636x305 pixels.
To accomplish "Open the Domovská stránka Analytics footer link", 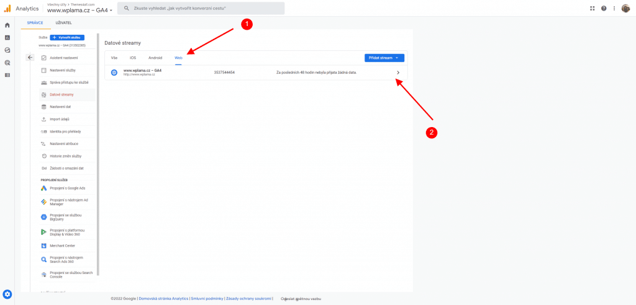I will point(164,299).
